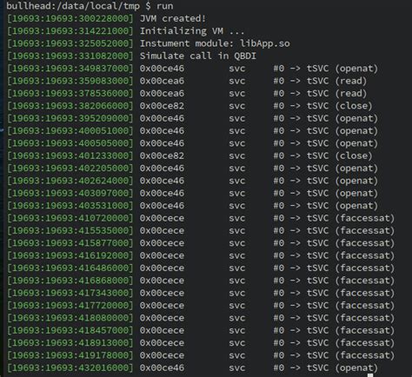Click address 0x00ce46 in the 432016000 row
The width and height of the screenshot is (412, 377).
click(162, 367)
